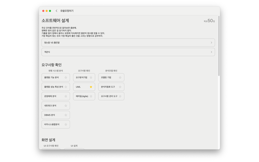Expand the 맞는말 VS 틀린말 row chevron
The image size is (259, 162).
211,43
